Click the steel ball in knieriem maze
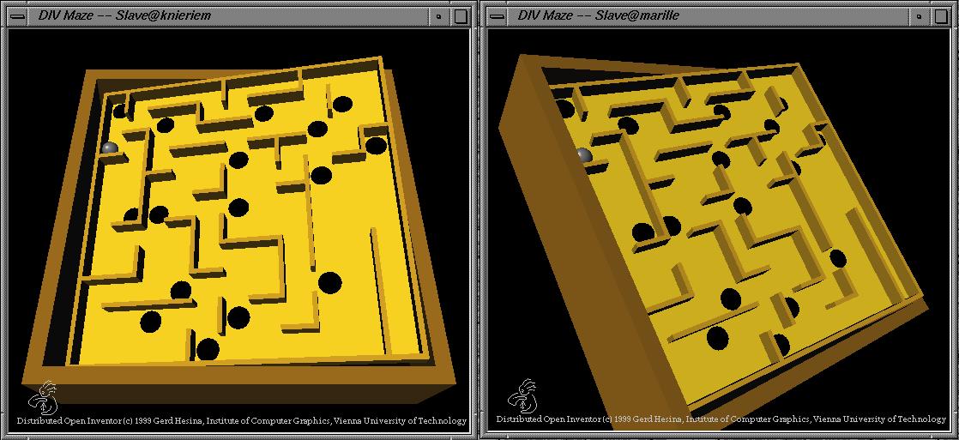This screenshot has width=959, height=440. [110, 148]
